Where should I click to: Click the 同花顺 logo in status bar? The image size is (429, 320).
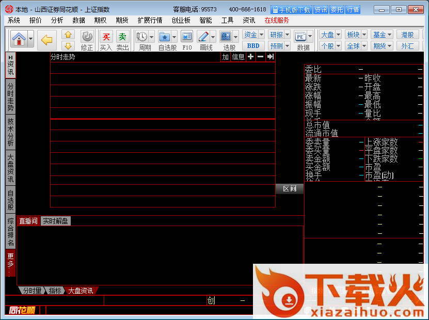tap(22, 310)
